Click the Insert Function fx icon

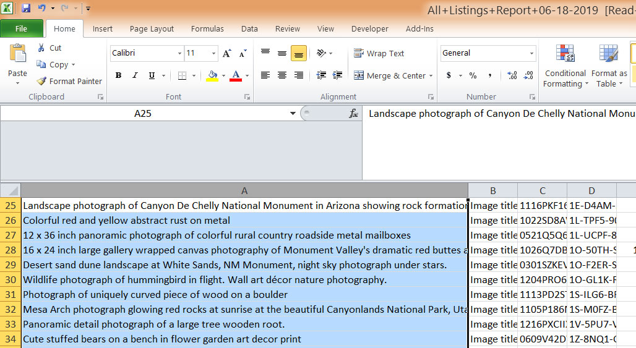click(x=353, y=114)
